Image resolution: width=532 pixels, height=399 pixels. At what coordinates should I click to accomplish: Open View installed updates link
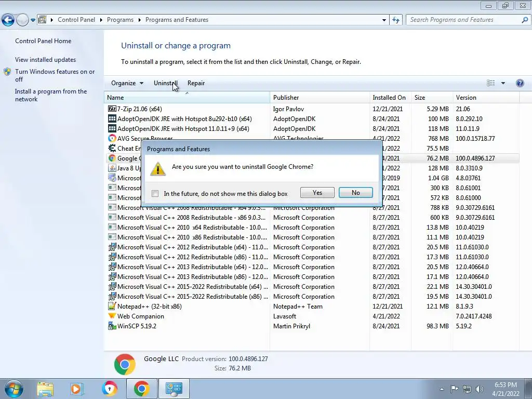(46, 60)
